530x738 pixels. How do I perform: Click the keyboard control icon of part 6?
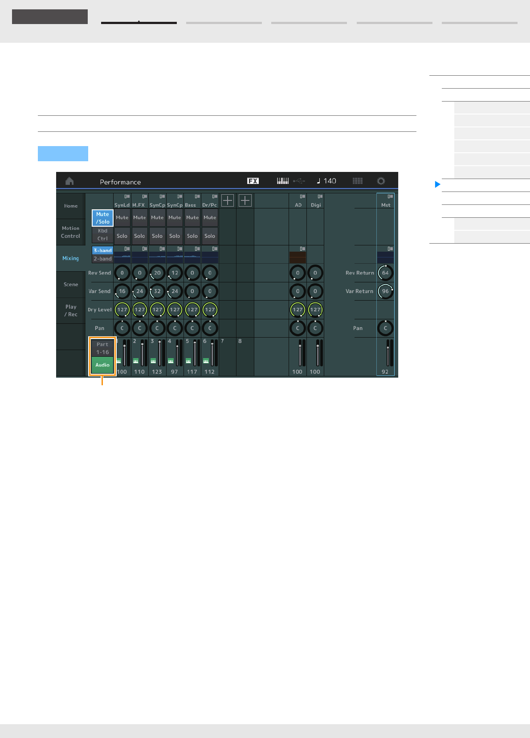pos(206,361)
